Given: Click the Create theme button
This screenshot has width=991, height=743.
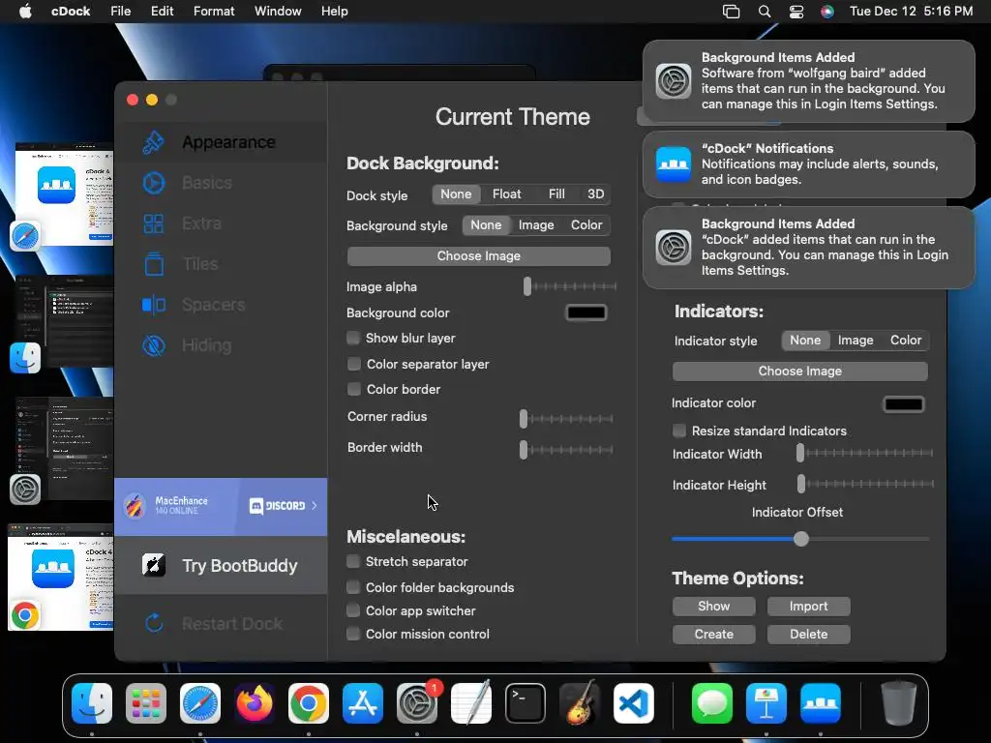Looking at the screenshot, I should pos(713,634).
